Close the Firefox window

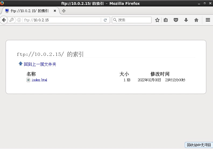point(210,3)
